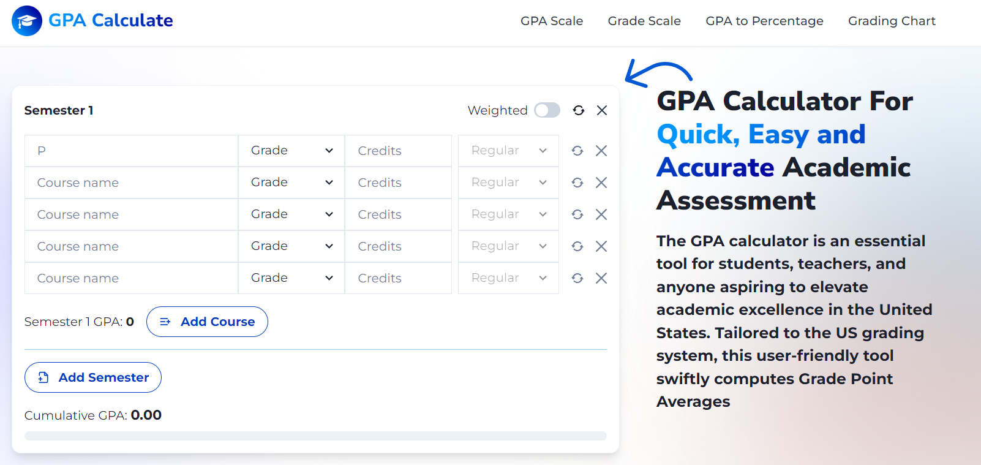Remove Semester 1 with the X next to Weighted
Screen dimensions: 981x465
pyautogui.click(x=602, y=110)
